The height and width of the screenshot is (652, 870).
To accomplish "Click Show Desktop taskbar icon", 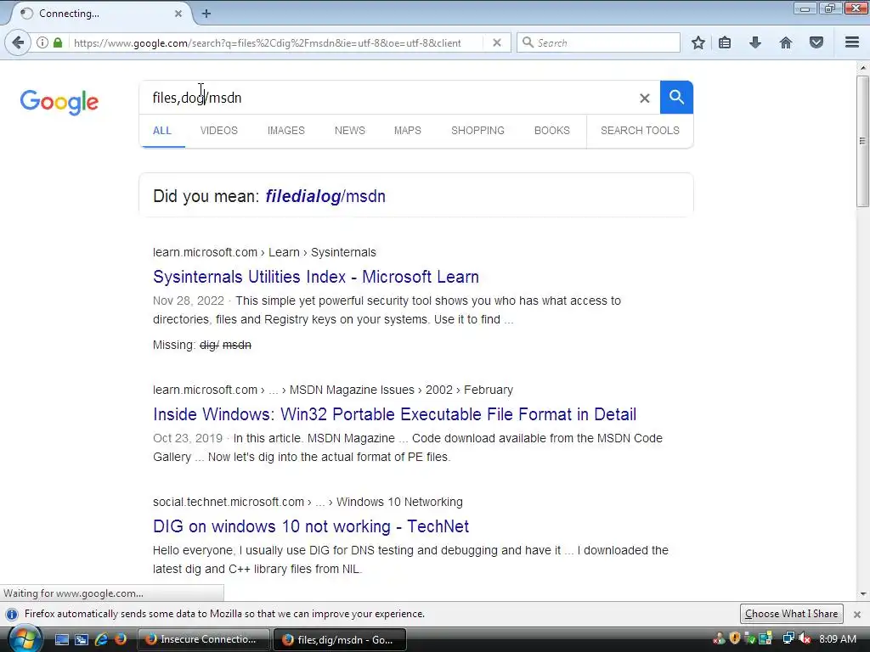I will 61,639.
